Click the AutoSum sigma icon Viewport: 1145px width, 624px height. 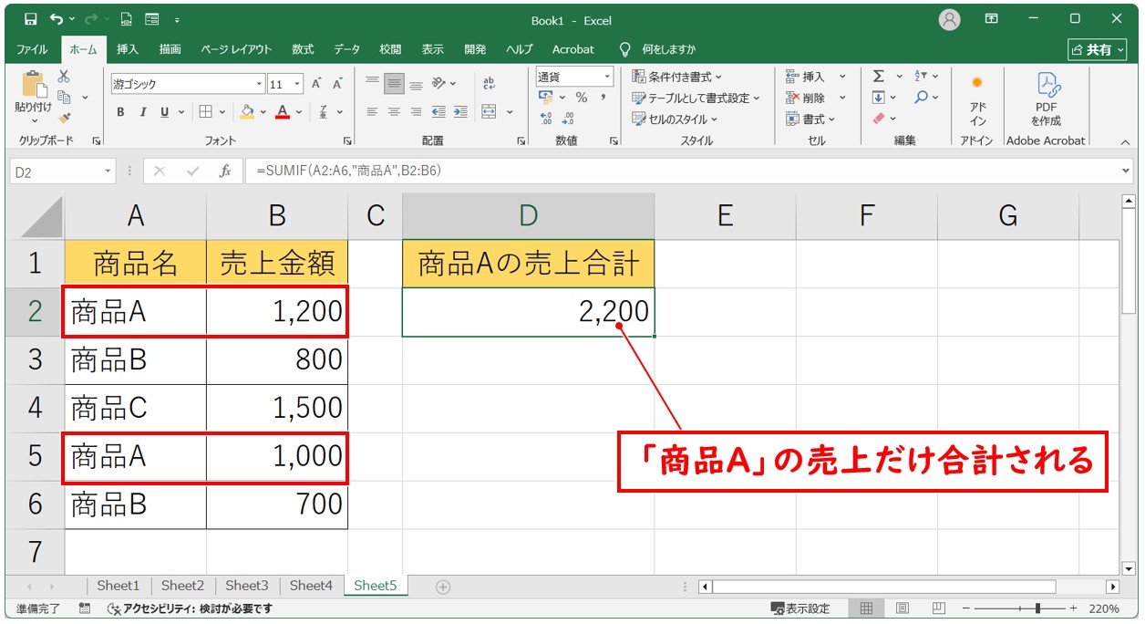pyautogui.click(x=878, y=77)
